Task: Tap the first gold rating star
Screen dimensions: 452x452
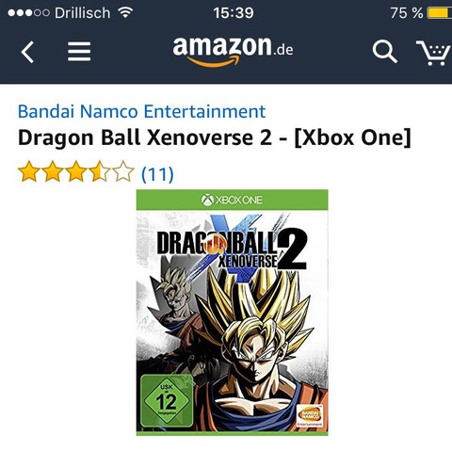Action: (x=29, y=171)
